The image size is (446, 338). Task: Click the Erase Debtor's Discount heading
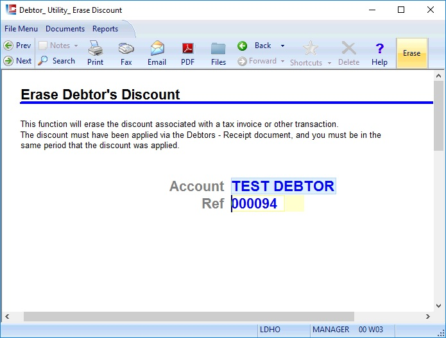[x=100, y=94]
